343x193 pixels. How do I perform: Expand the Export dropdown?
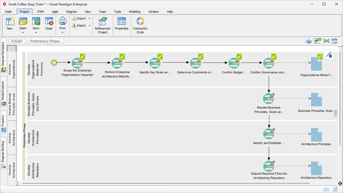89,18
